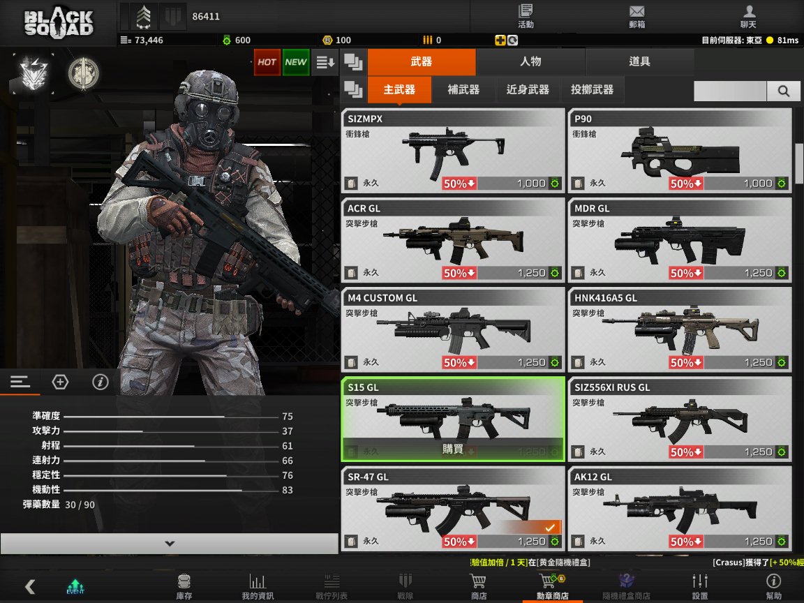The image size is (804, 603).
Task: Expand the stats panel down chevron bar
Action: click(x=169, y=544)
